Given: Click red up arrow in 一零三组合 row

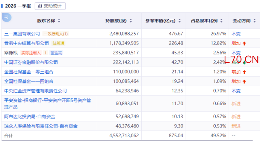Looking at the screenshot, I should pyautogui.click(x=244, y=72).
